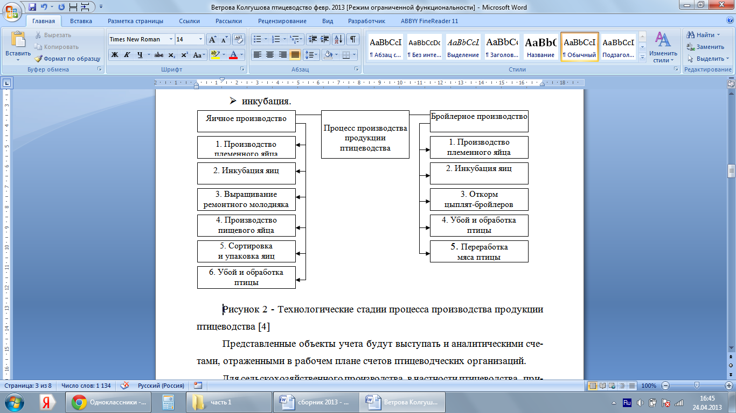736x413 pixels.
Task: Open Изменить стили menu
Action: pyautogui.click(x=662, y=47)
